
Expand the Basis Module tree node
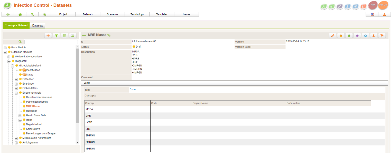5,48
